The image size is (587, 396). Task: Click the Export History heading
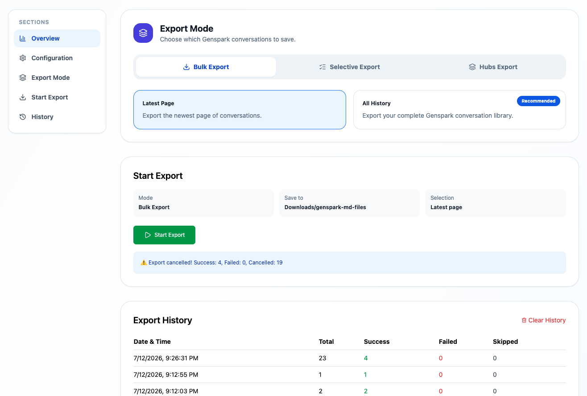tap(163, 320)
